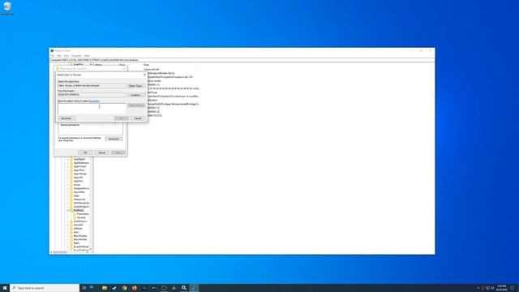The height and width of the screenshot is (292, 519).
Task: Click the Object Types button
Action: (136, 86)
